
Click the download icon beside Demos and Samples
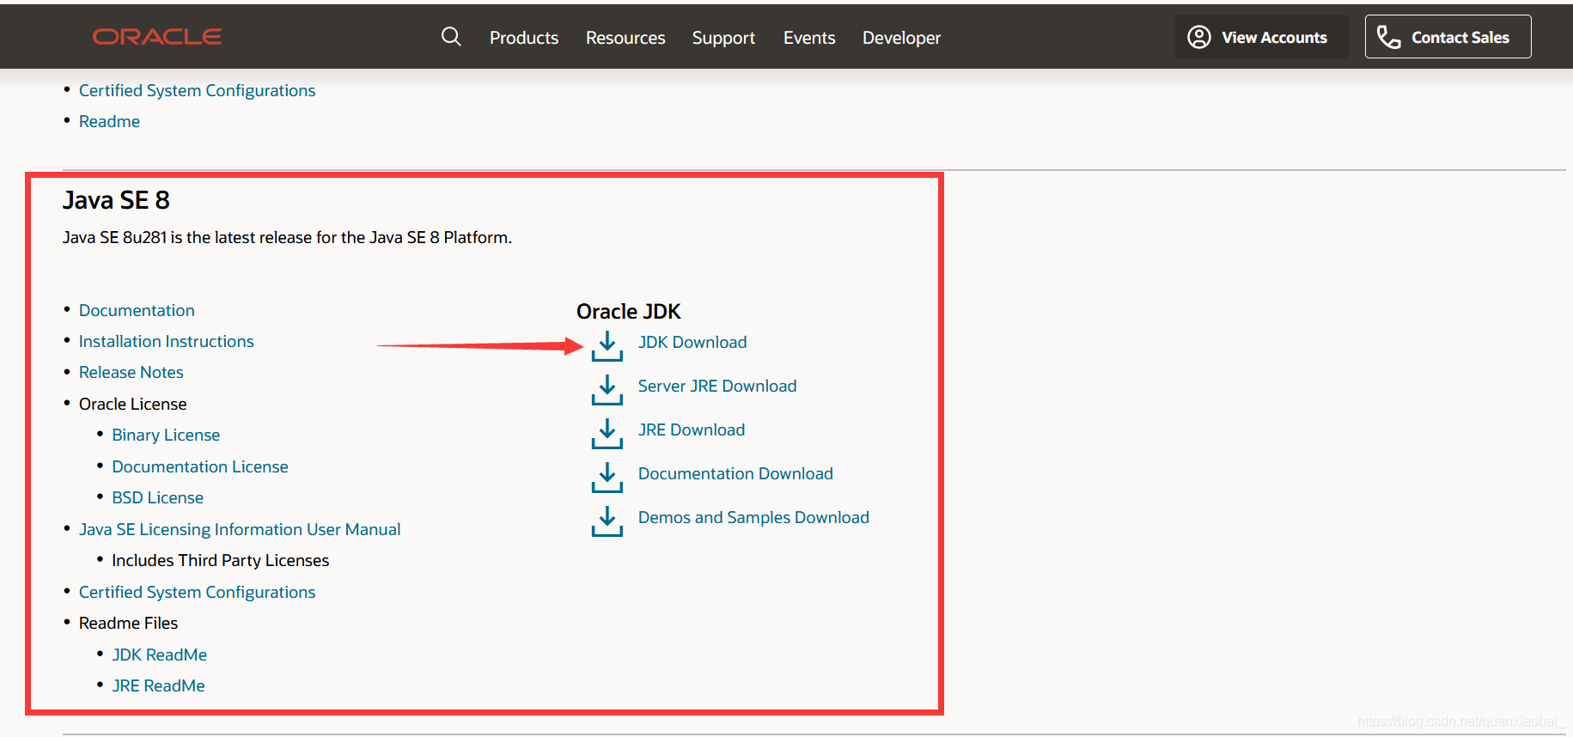607,521
